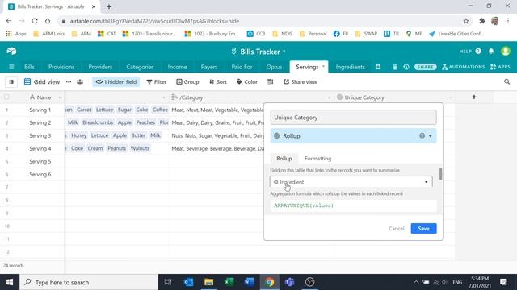Open Outlook from the taskbar

point(188,282)
